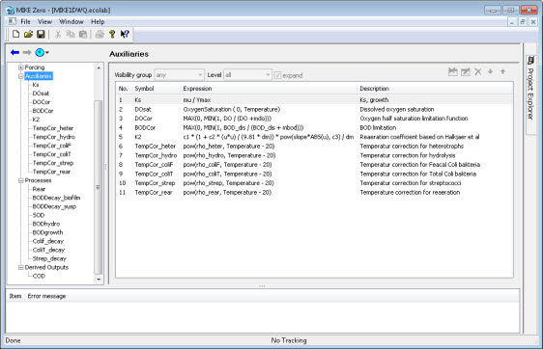Open the Window menu
The image size is (543, 349).
tap(71, 21)
